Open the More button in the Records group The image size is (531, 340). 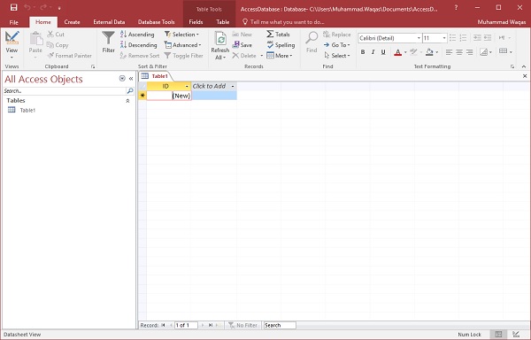tap(280, 56)
